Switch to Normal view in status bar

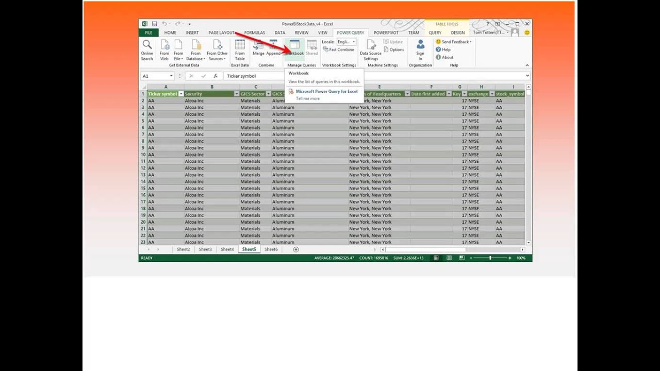coord(436,258)
